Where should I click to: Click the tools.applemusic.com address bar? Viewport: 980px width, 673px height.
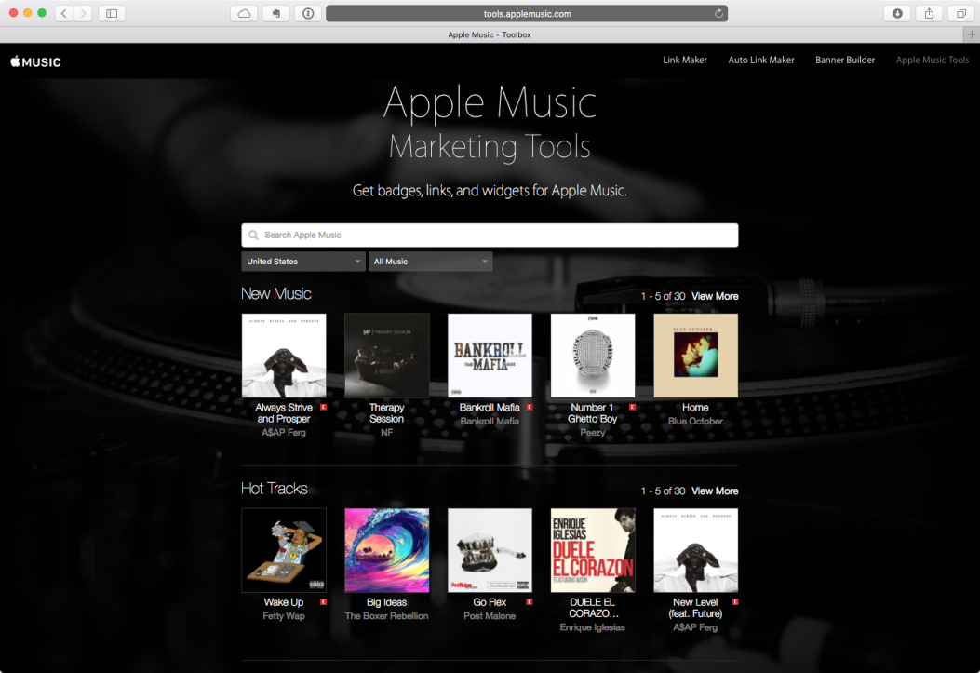pos(526,13)
